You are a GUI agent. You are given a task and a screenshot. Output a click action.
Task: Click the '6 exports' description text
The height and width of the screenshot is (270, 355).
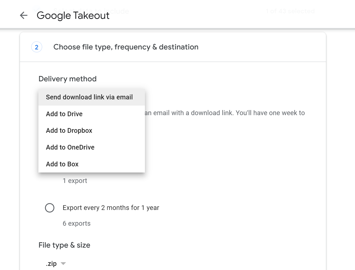pyautogui.click(x=77, y=223)
